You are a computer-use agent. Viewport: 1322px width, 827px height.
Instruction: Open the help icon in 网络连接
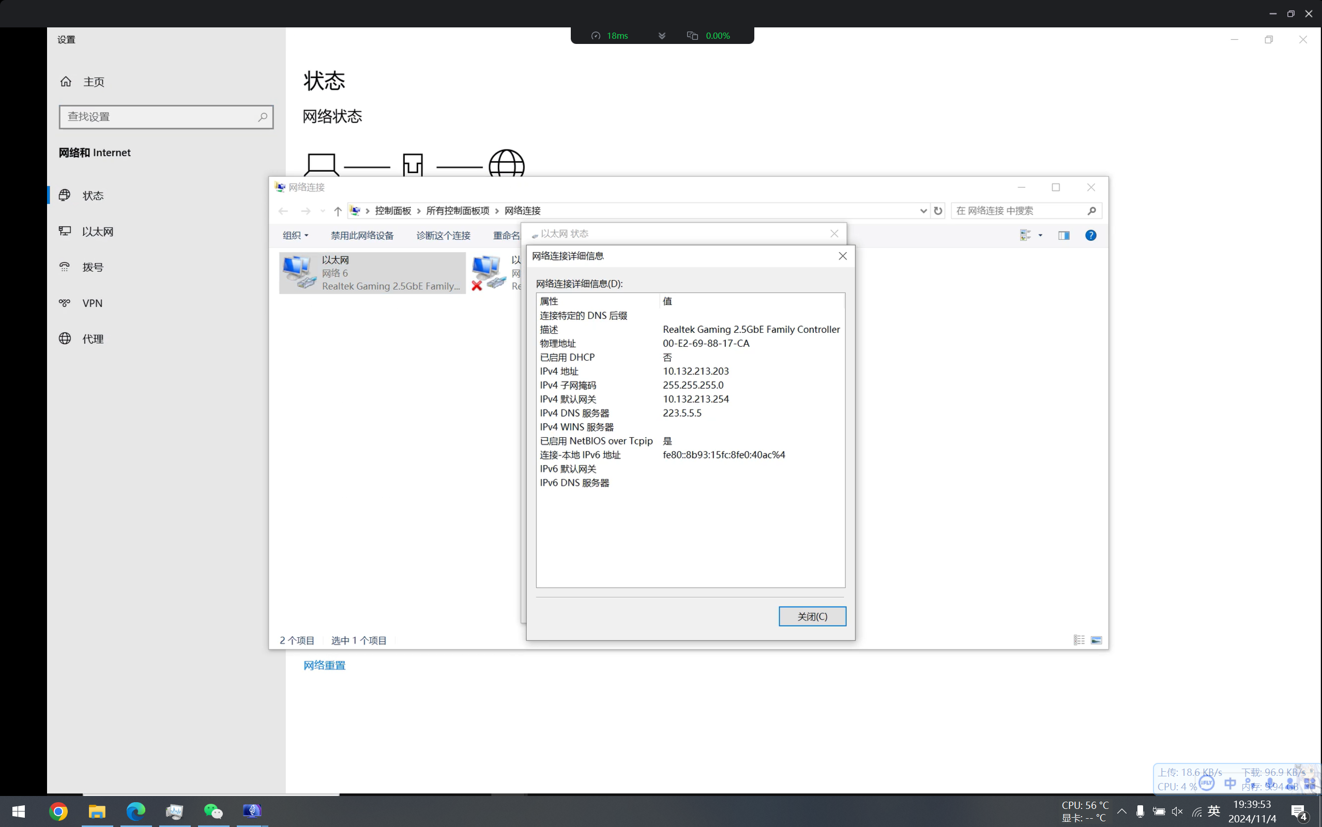coord(1090,235)
